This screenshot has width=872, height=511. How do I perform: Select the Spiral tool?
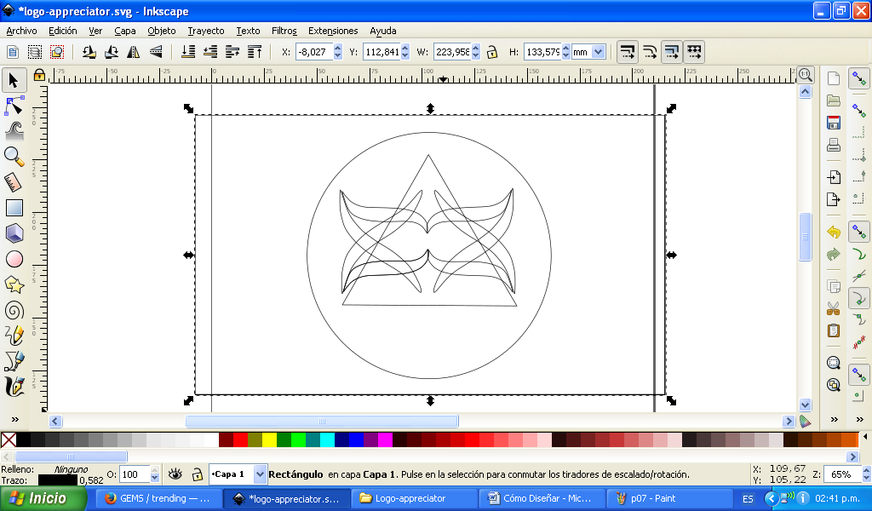[14, 310]
